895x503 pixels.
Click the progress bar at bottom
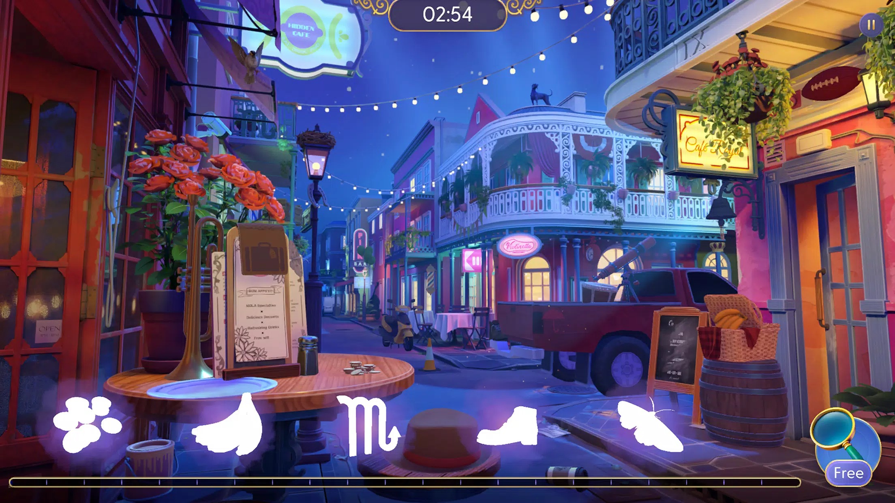[x=405, y=482]
